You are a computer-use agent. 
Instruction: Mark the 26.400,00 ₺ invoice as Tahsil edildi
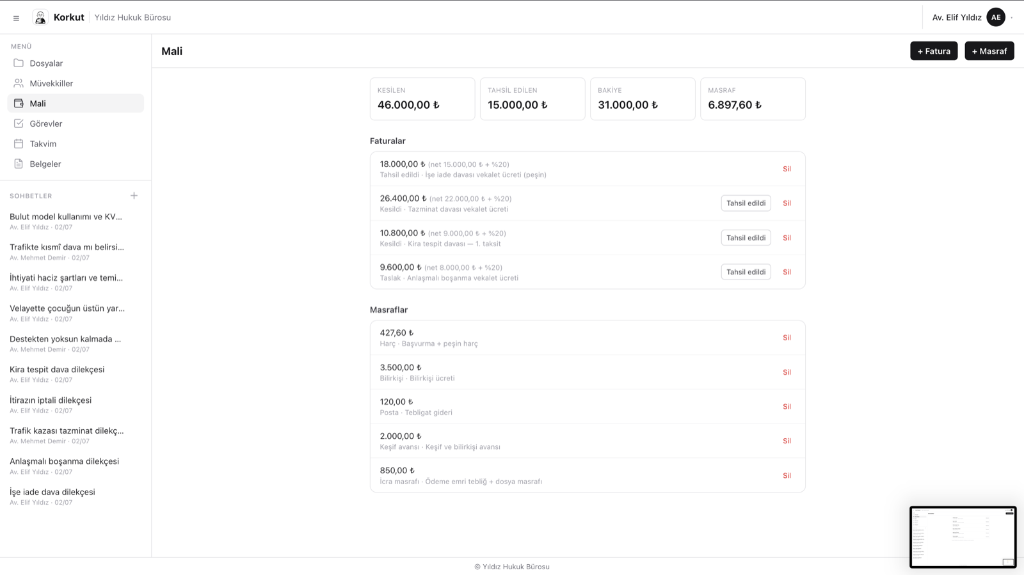[x=746, y=203]
